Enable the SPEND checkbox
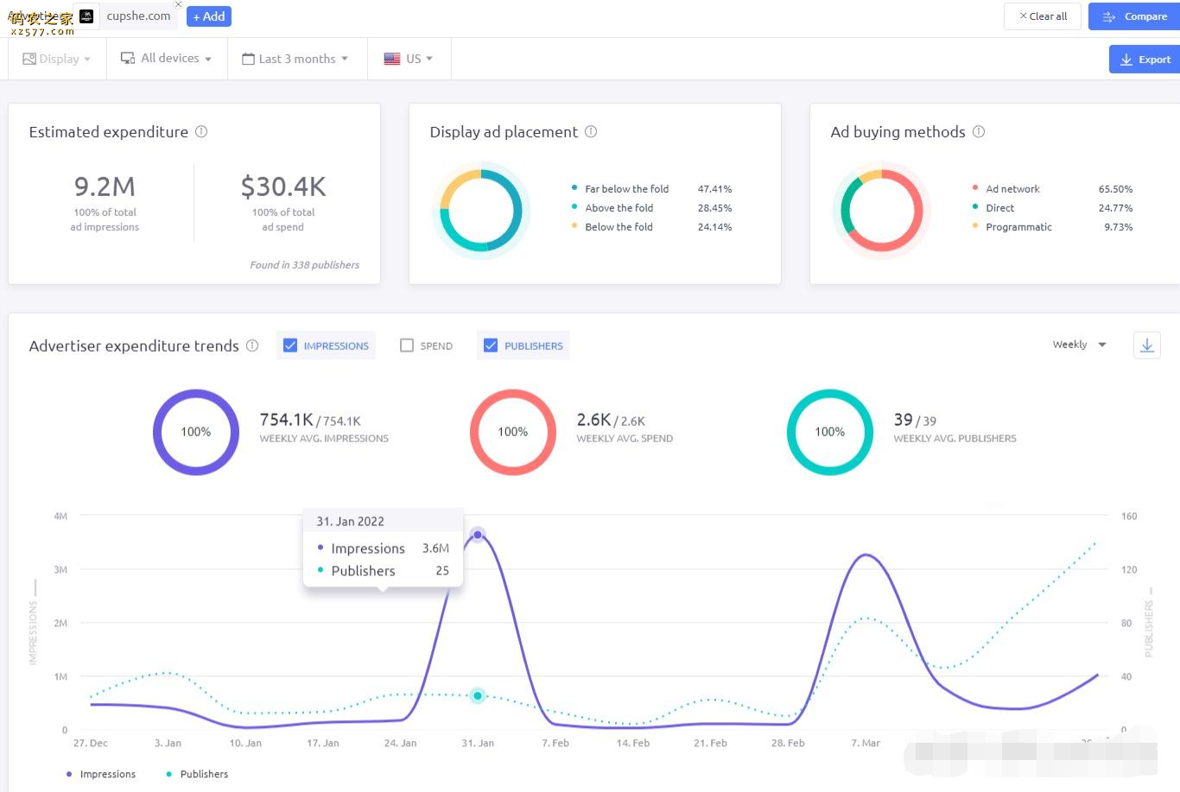 tap(407, 345)
